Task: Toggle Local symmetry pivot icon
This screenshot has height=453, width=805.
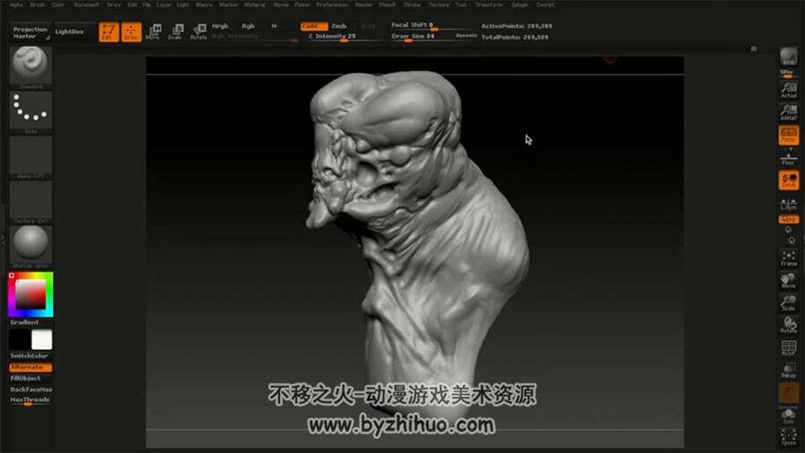Action: [789, 180]
